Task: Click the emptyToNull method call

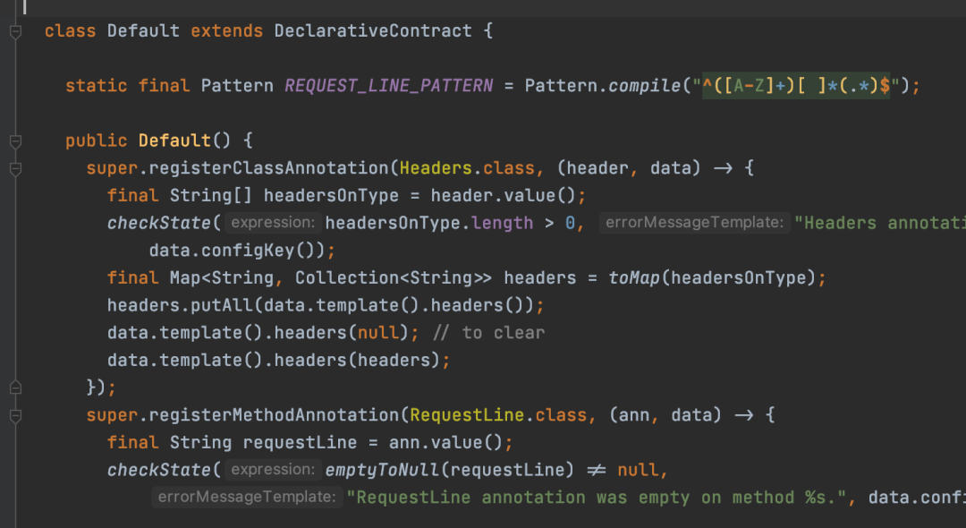Action: tap(382, 470)
